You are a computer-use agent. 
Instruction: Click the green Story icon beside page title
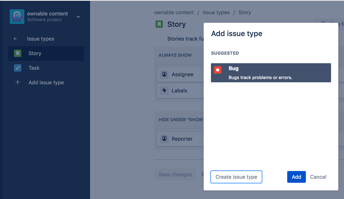[159, 24]
